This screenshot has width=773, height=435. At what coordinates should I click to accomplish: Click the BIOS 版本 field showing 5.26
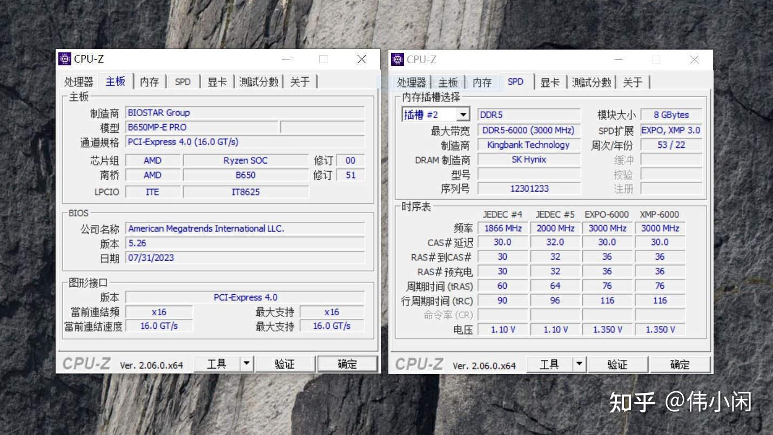245,243
